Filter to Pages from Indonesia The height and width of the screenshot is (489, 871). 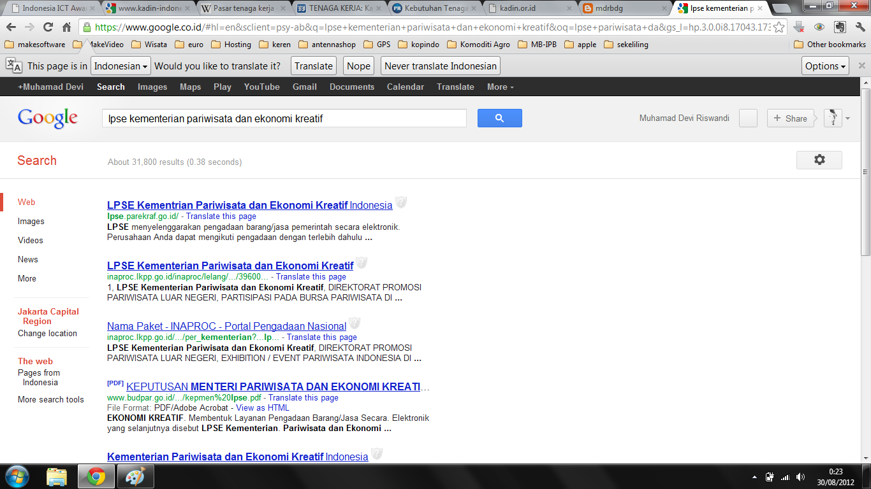click(x=39, y=378)
